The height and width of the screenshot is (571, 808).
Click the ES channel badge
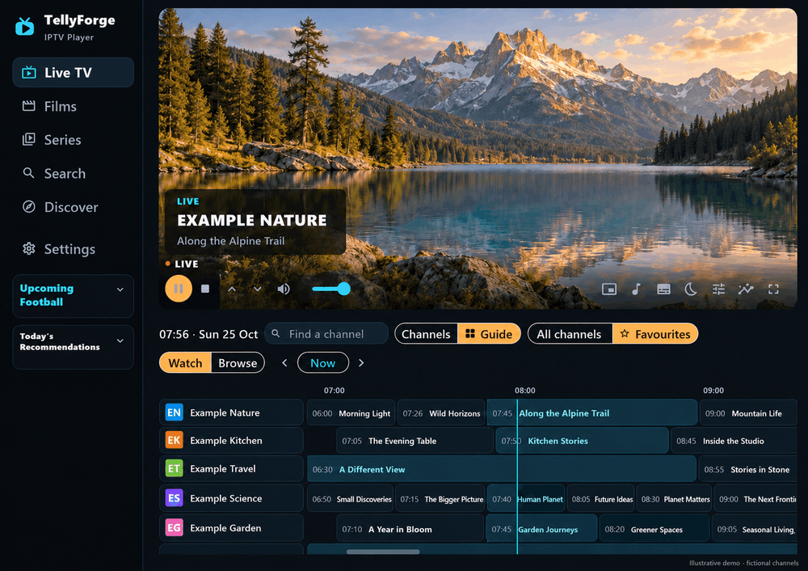175,498
